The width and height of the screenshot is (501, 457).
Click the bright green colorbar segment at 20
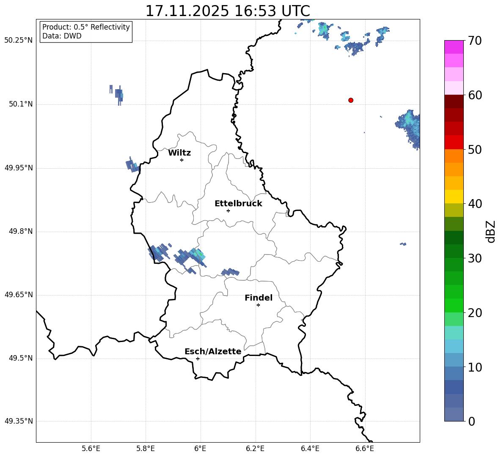[x=454, y=306]
